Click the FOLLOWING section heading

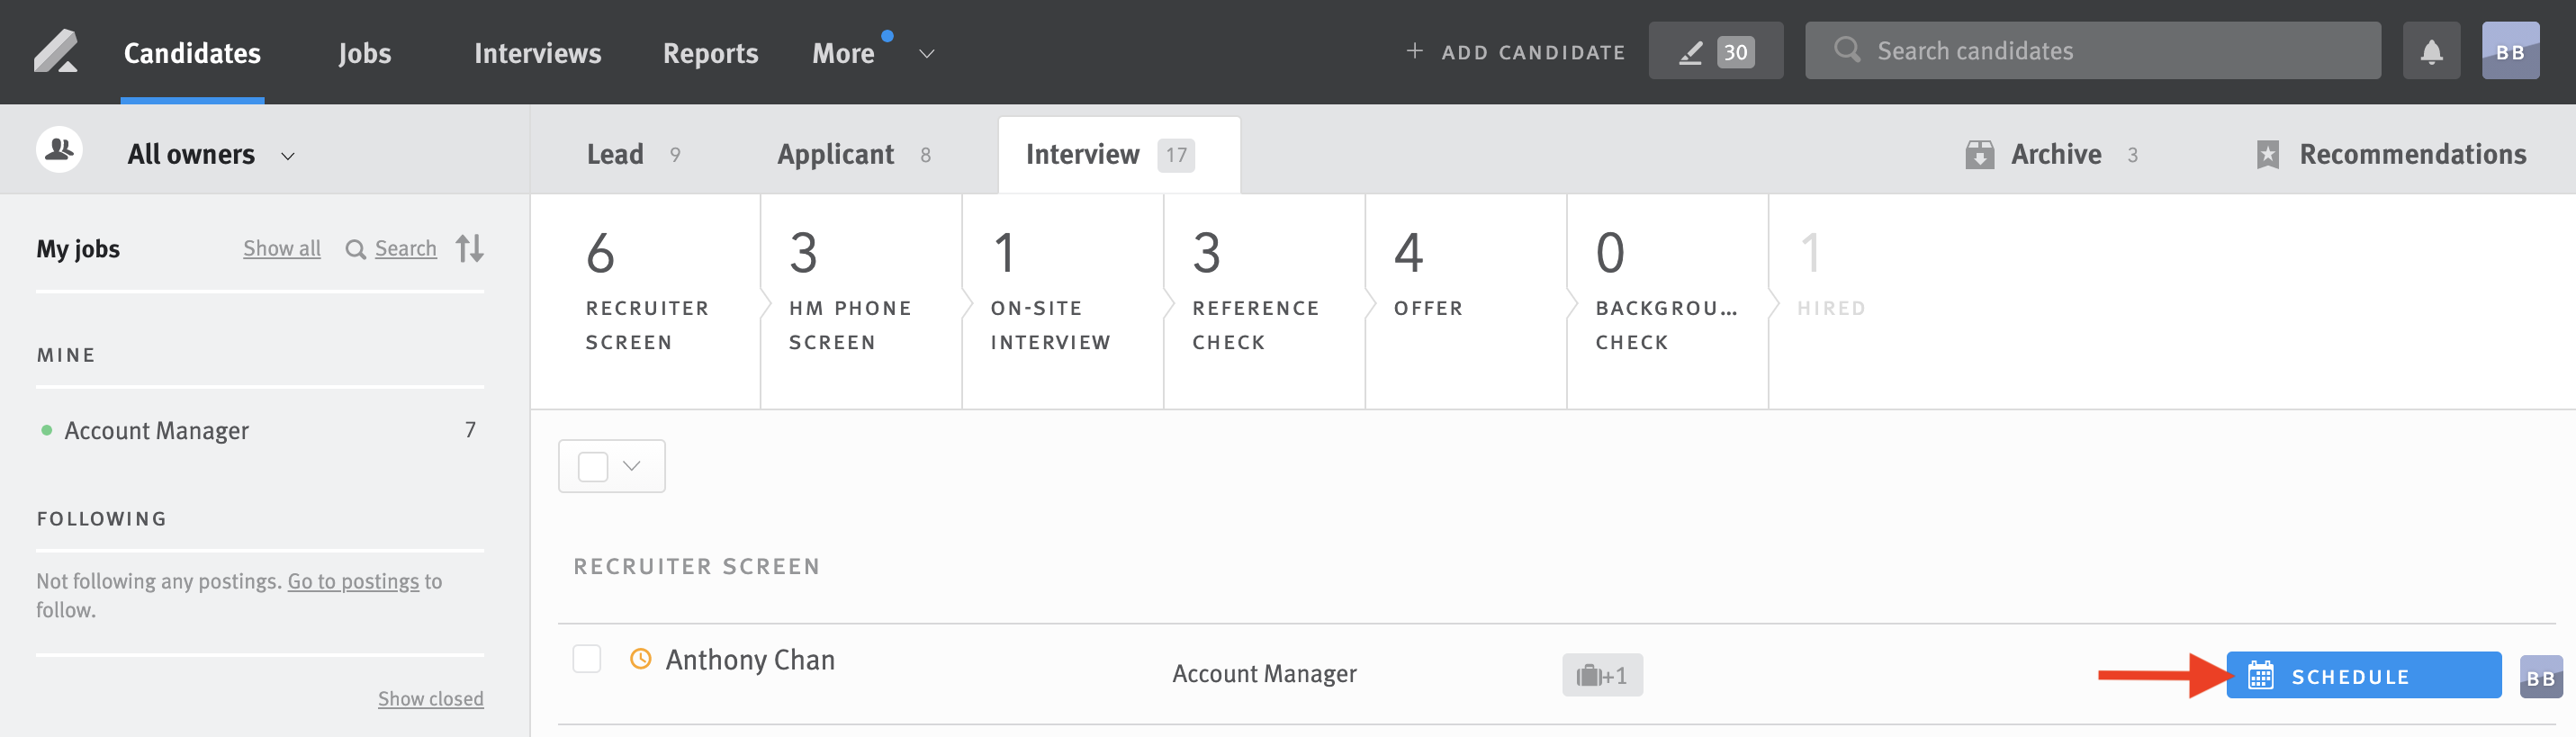[102, 519]
